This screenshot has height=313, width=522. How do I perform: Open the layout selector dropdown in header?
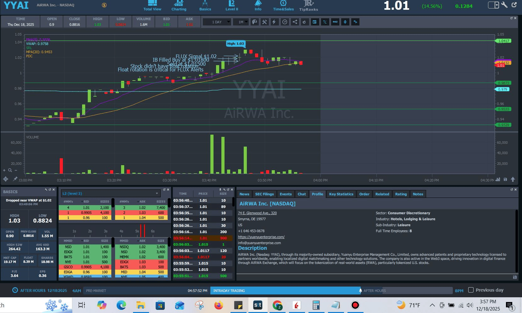(493, 5)
